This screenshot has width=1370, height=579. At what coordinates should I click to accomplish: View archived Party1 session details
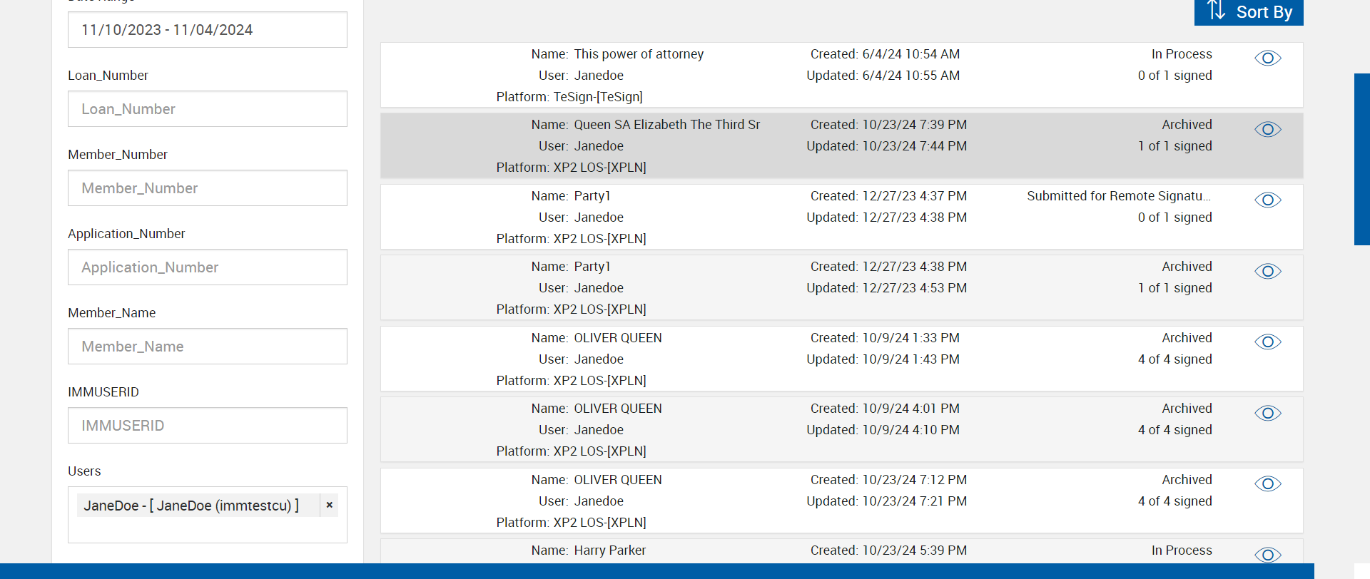[1267, 271]
